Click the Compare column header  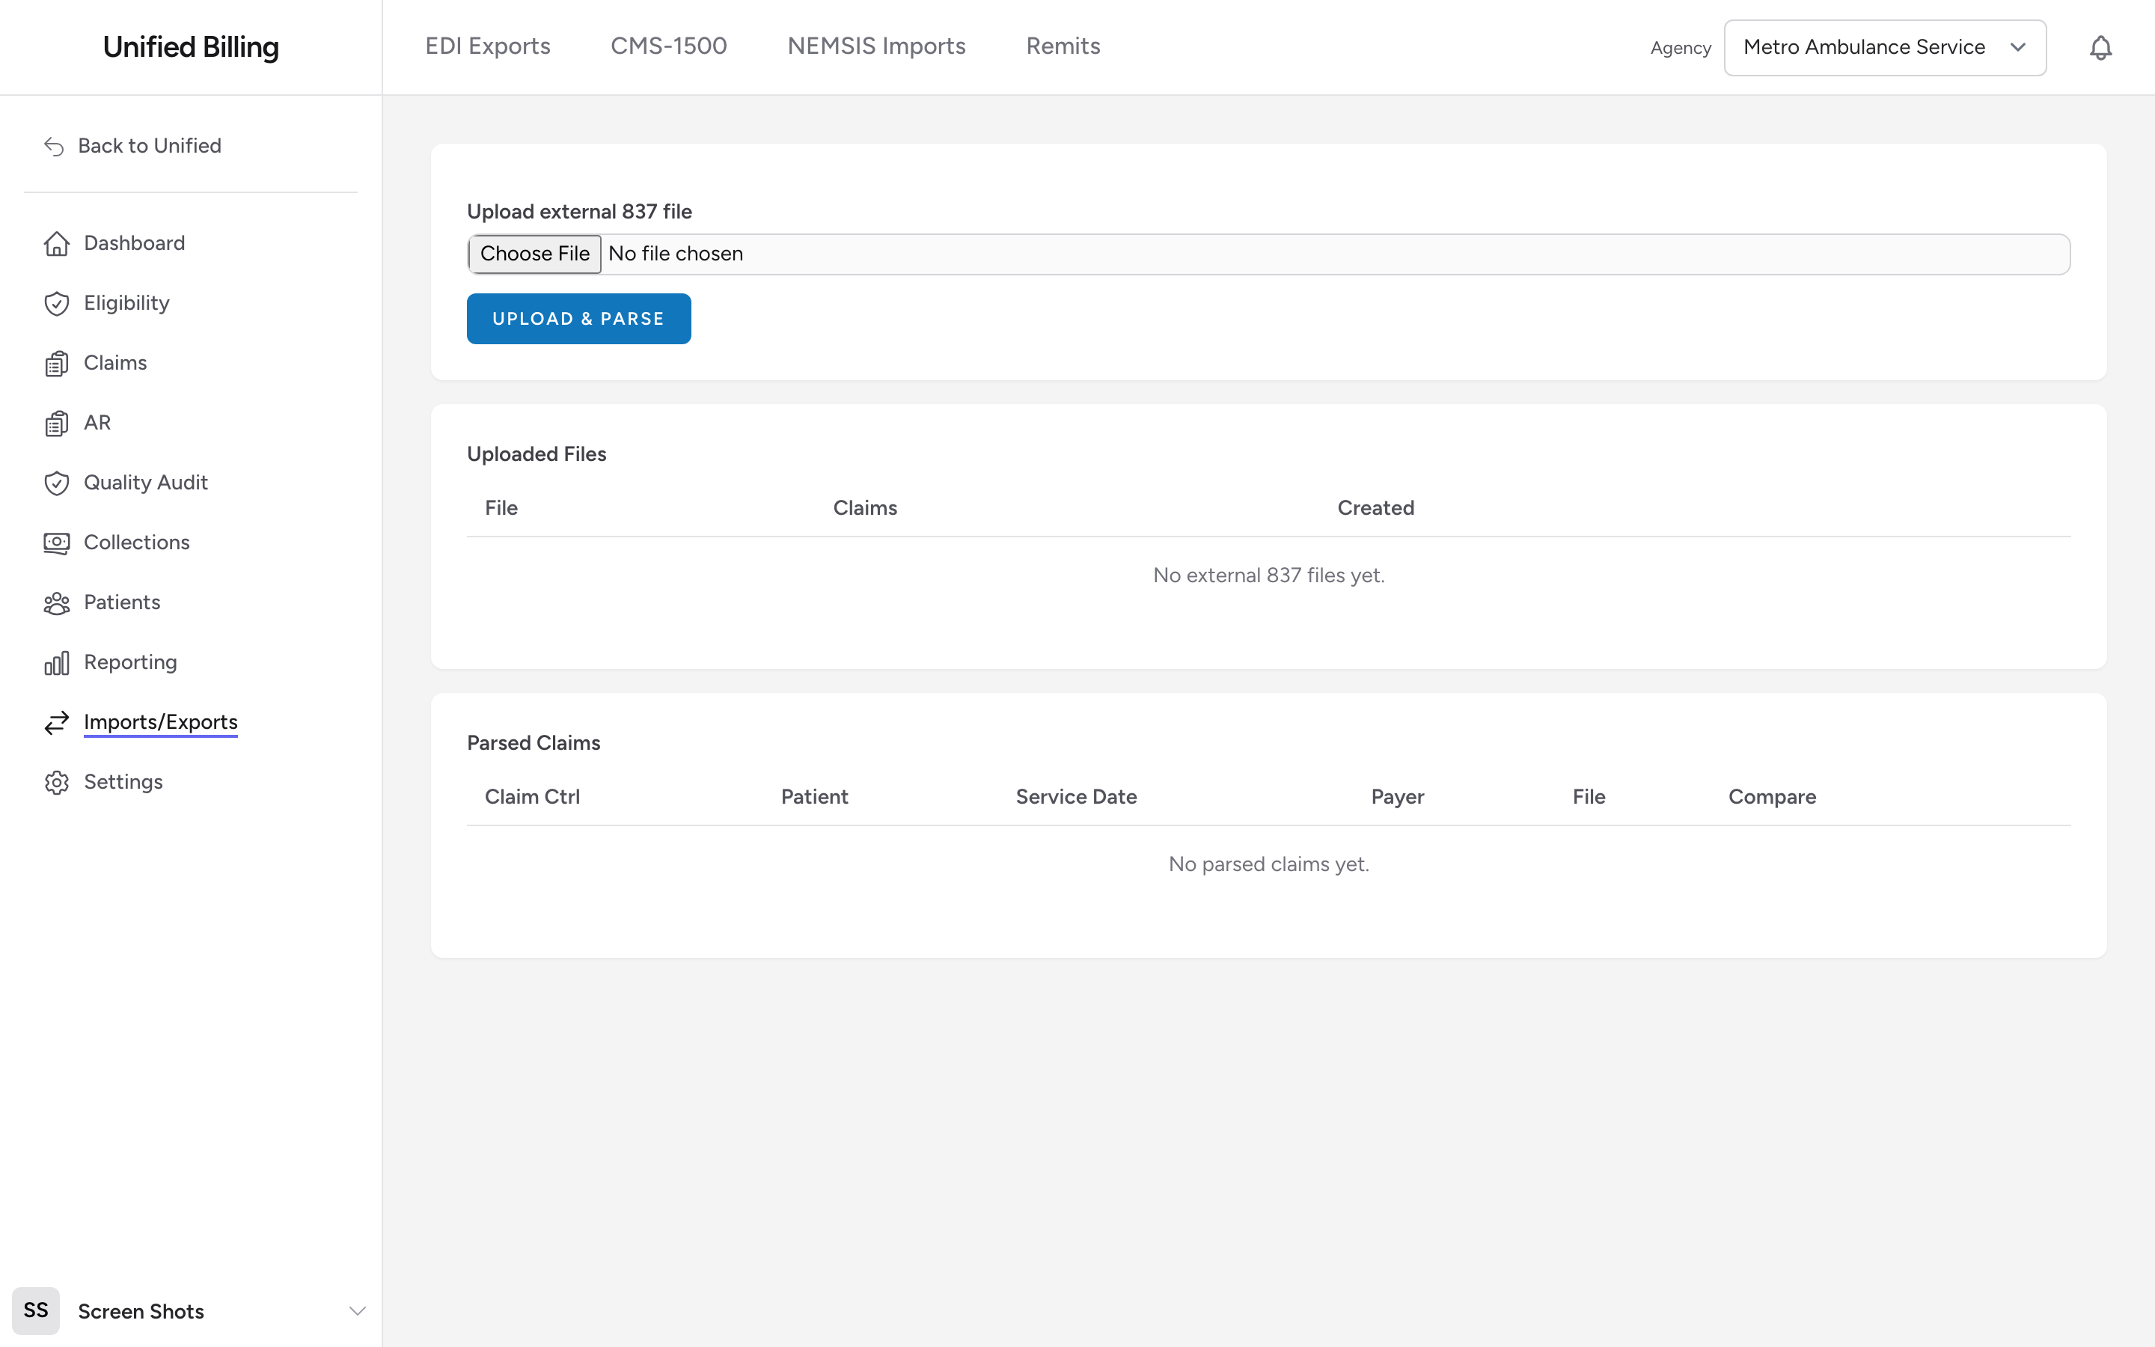(1772, 796)
